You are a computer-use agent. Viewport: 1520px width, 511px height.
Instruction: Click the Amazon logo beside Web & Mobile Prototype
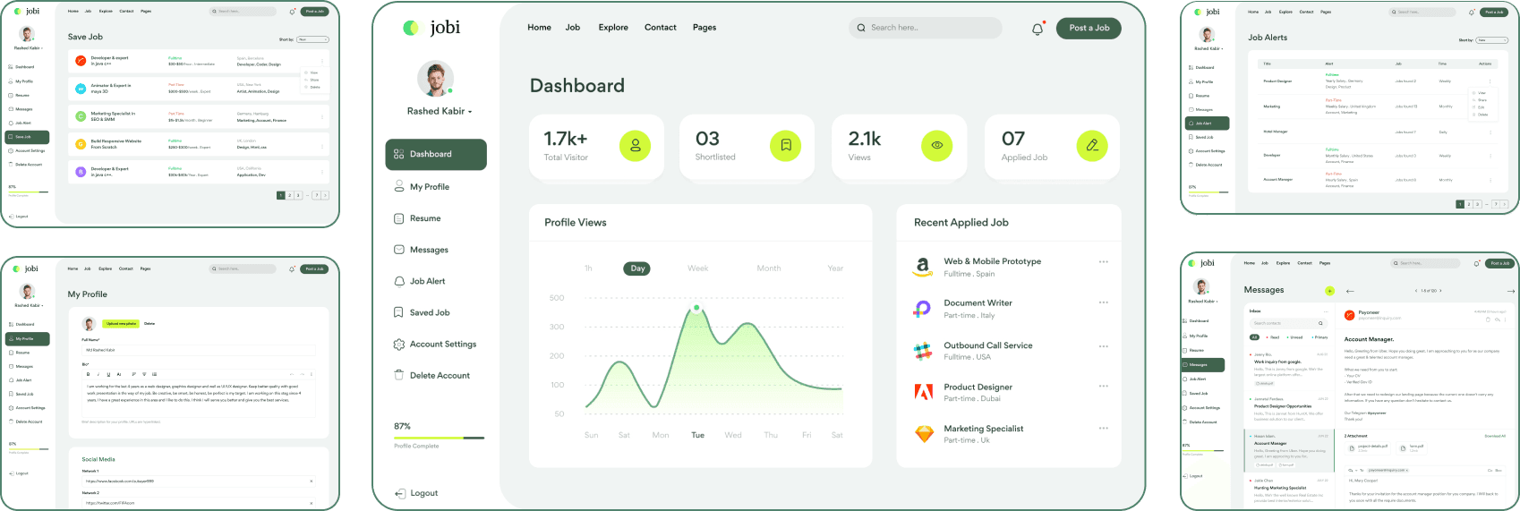tap(923, 267)
